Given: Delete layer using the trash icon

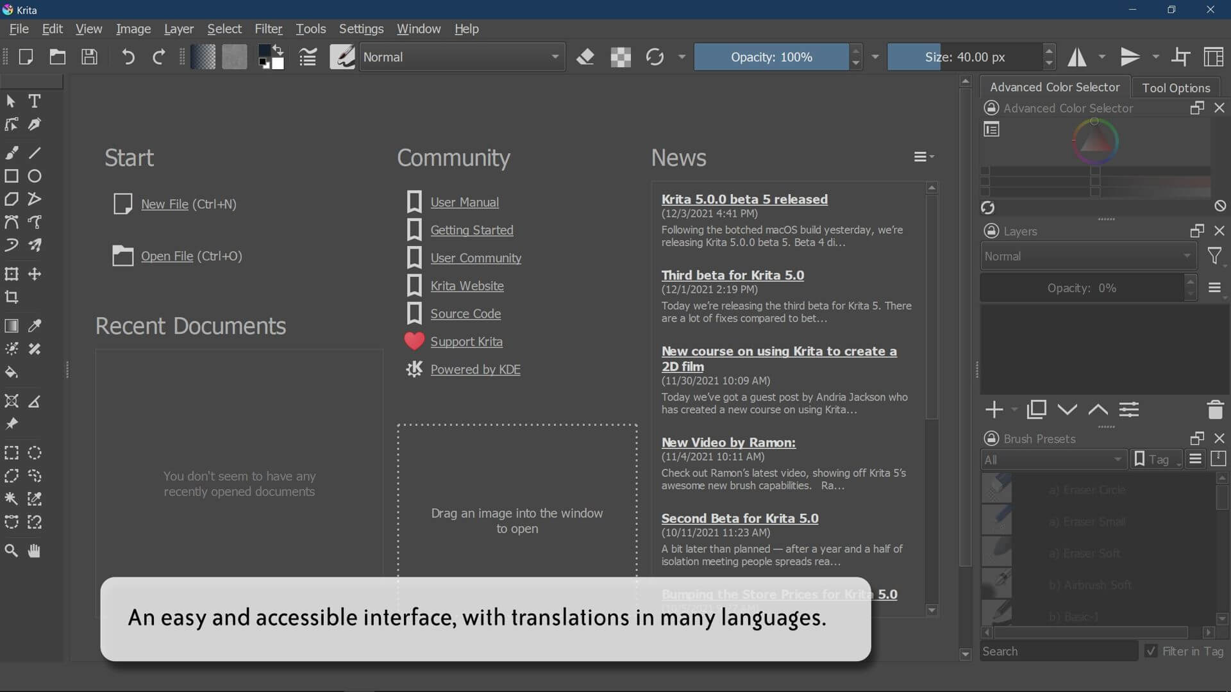Looking at the screenshot, I should click(x=1215, y=409).
